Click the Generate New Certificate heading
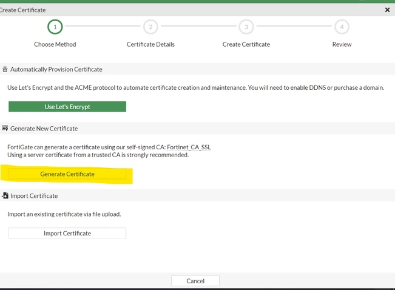395x290 pixels. pyautogui.click(x=44, y=129)
